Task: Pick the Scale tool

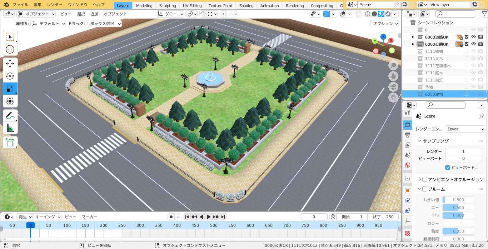Action: pos(10,89)
